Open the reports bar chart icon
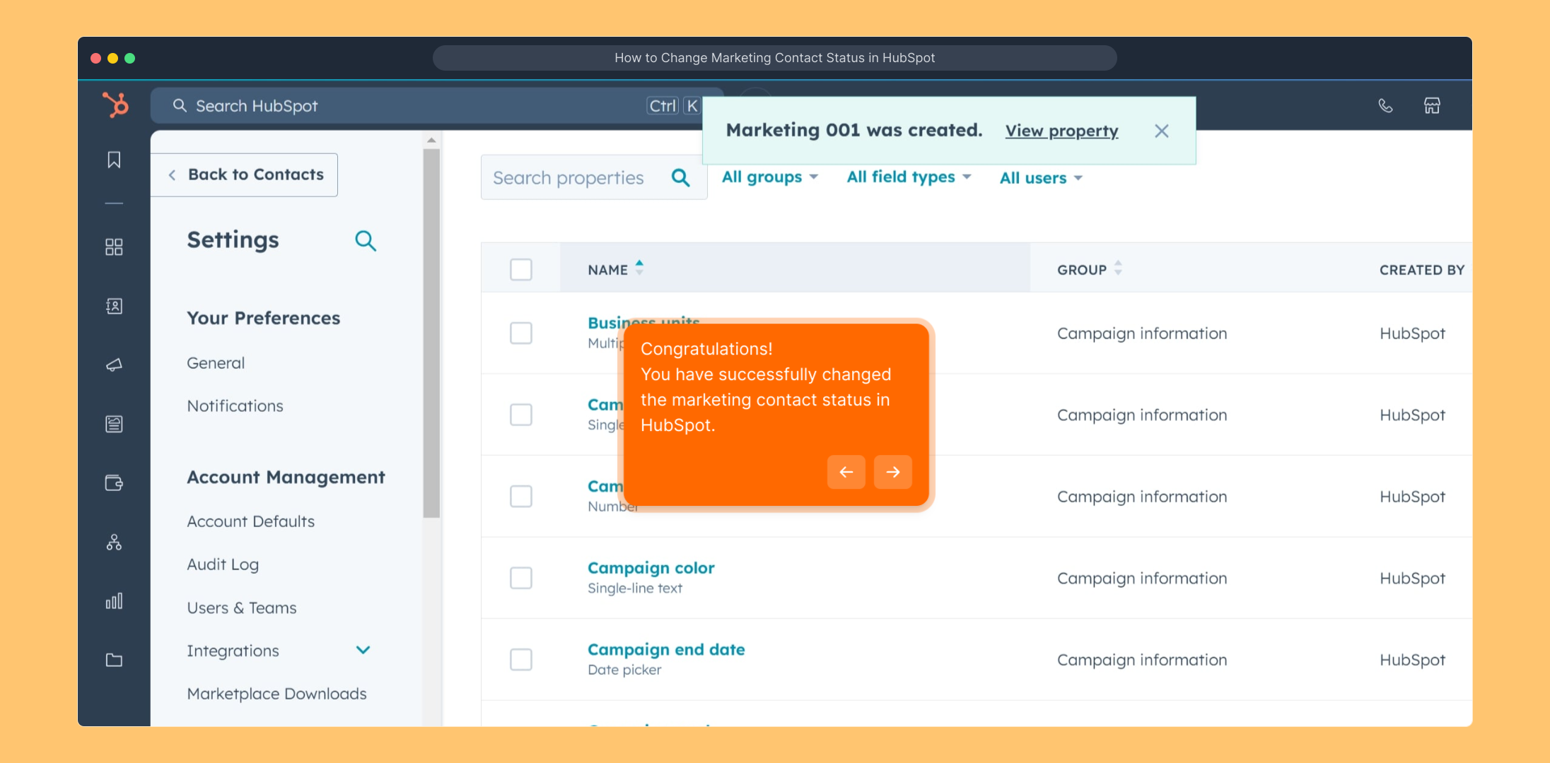Viewport: 1550px width, 763px height. pos(114,601)
